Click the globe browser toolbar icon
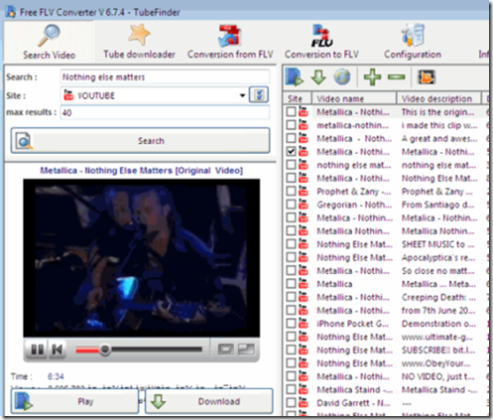Screen dimensions: 493x420 pos(342,77)
